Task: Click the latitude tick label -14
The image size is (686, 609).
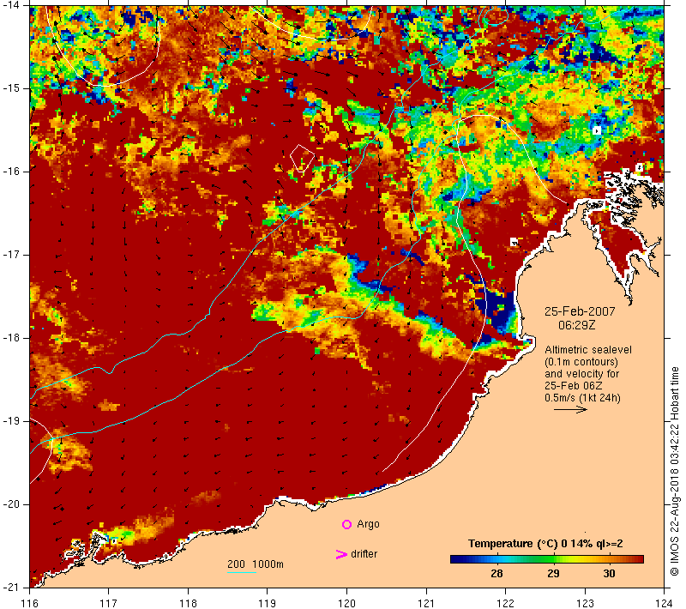Action: tap(11, 5)
